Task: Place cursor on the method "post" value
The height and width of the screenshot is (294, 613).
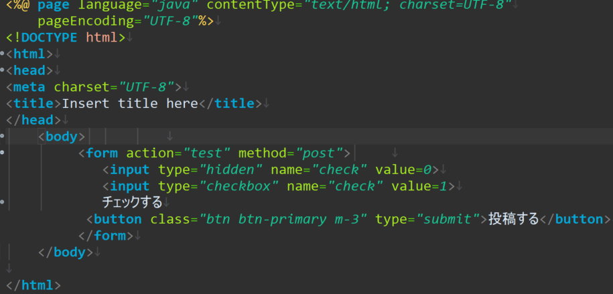Action: pos(318,153)
